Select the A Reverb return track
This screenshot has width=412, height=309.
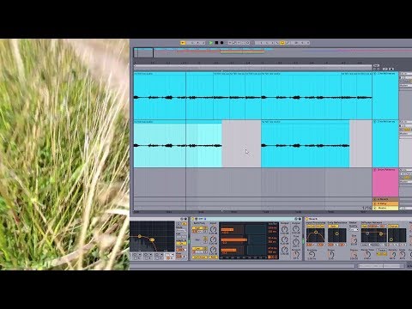[385, 199]
